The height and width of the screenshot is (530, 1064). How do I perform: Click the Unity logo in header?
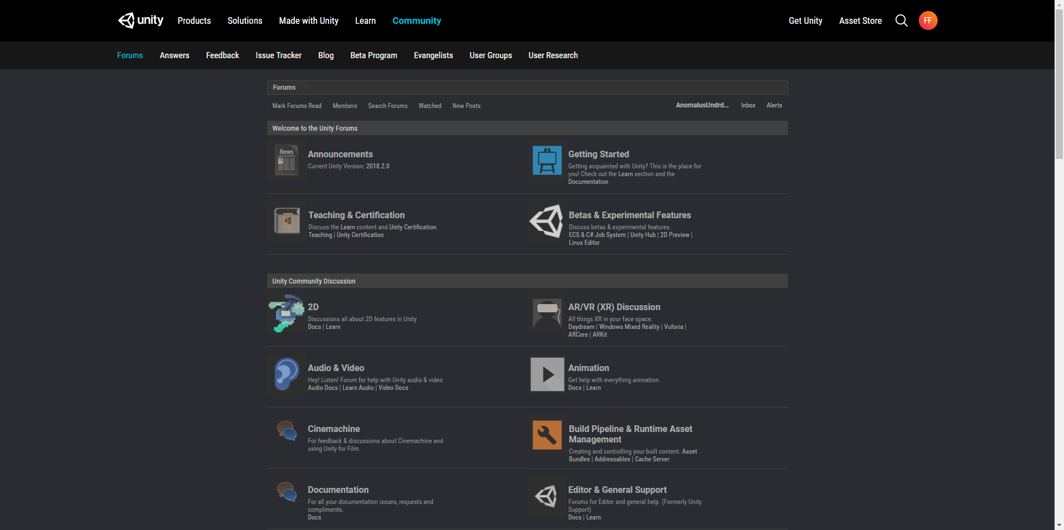(141, 20)
